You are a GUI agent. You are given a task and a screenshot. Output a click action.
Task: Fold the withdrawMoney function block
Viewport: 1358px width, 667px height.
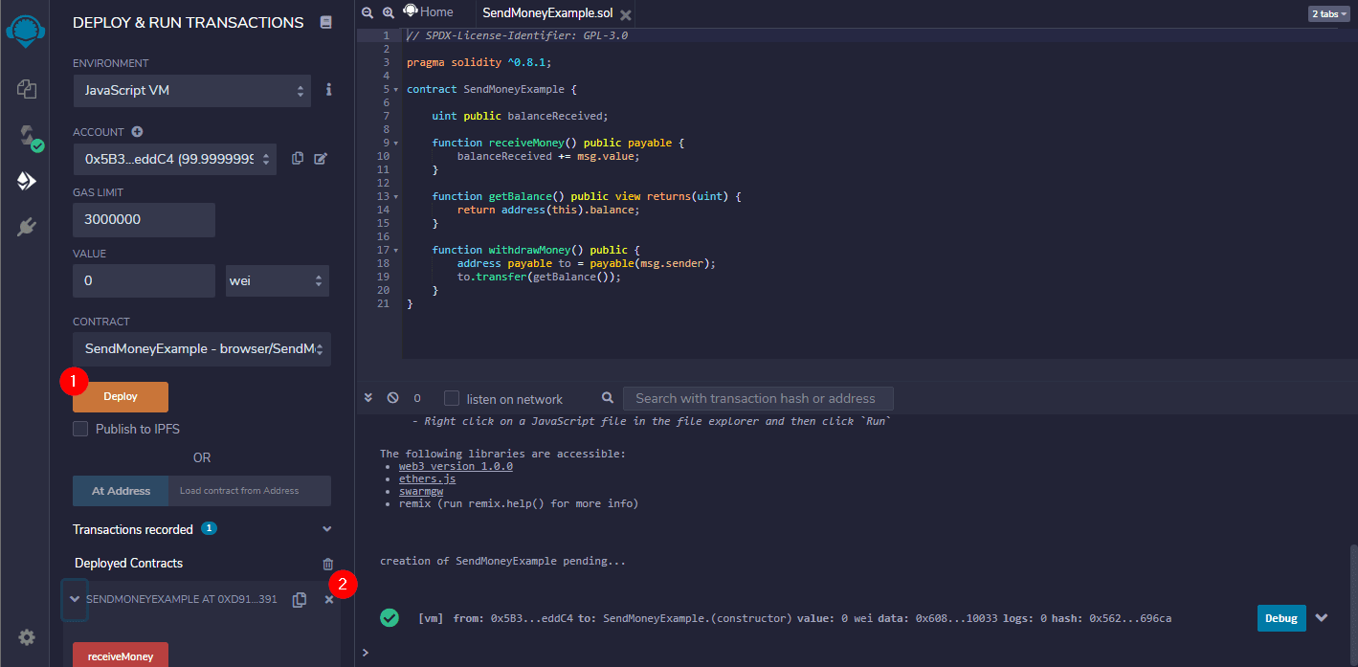(396, 250)
